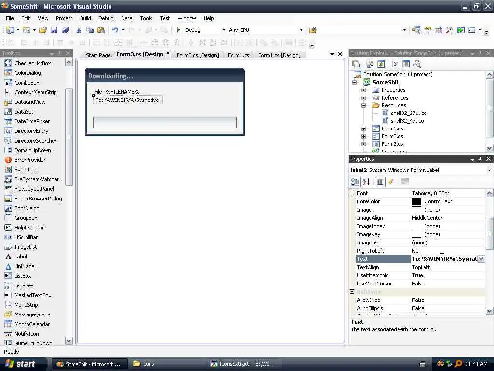The height and width of the screenshot is (371, 494).
Task: Open the active files dropdown arrow beside tabs
Action: click(332, 54)
